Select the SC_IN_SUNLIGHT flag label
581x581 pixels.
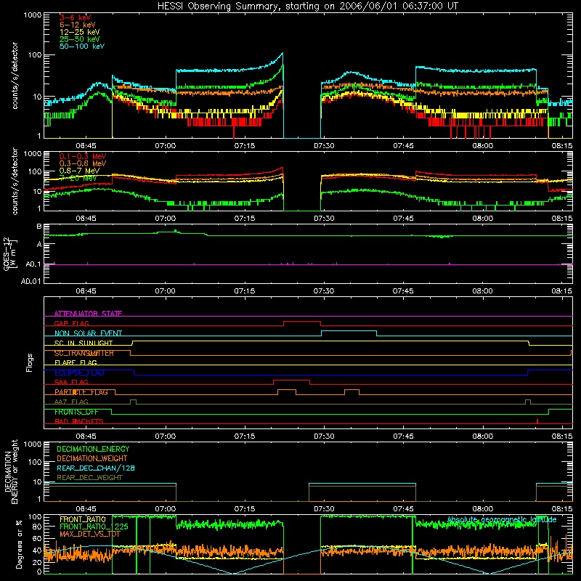tap(84, 343)
